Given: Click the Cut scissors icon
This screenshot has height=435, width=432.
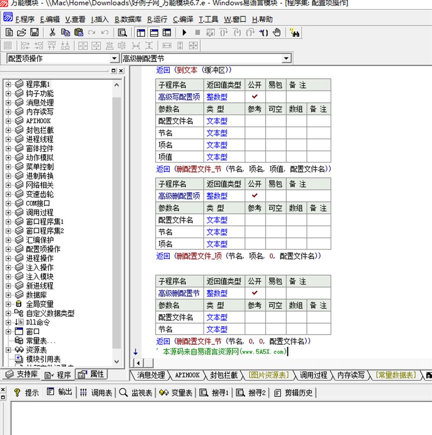Looking at the screenshot, I should pos(52,32).
